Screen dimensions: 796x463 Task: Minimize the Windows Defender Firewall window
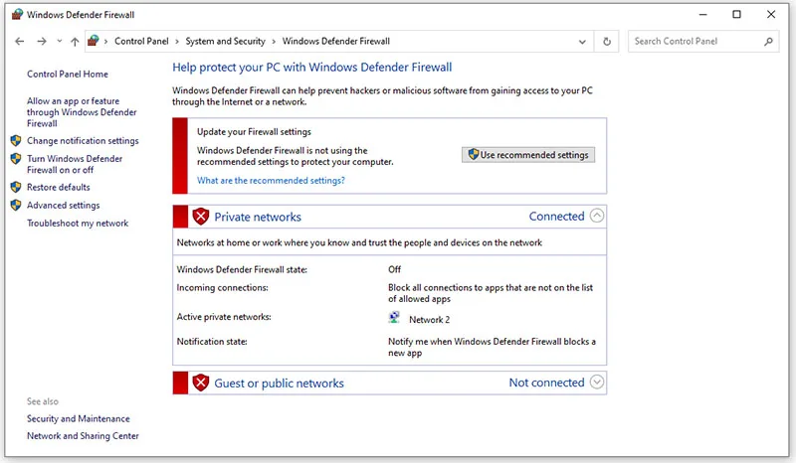tap(702, 15)
